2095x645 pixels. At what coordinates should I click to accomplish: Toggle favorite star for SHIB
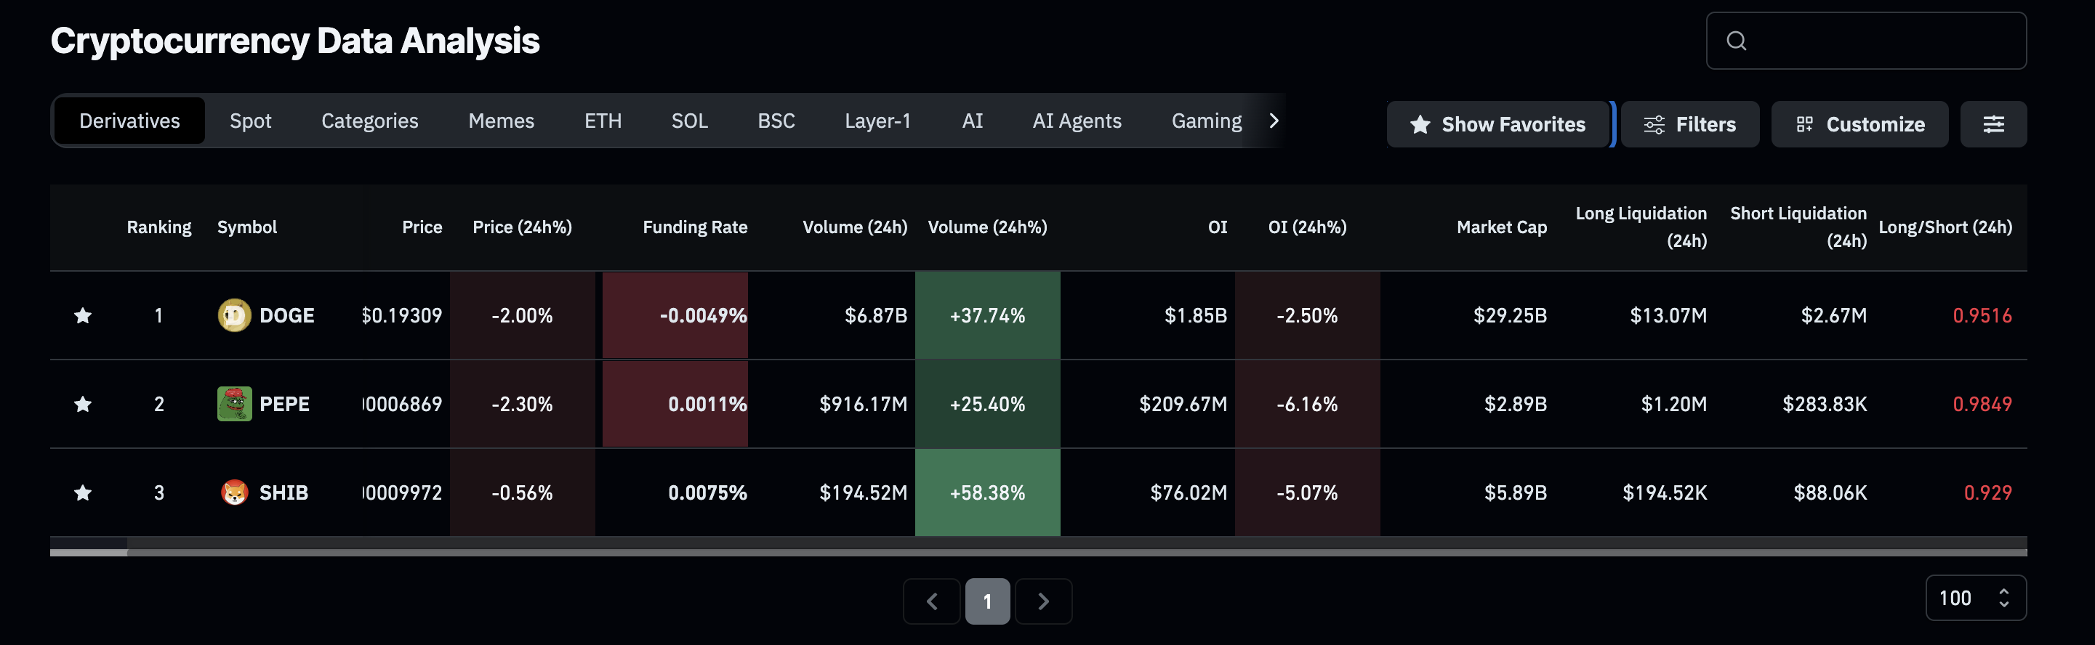83,492
